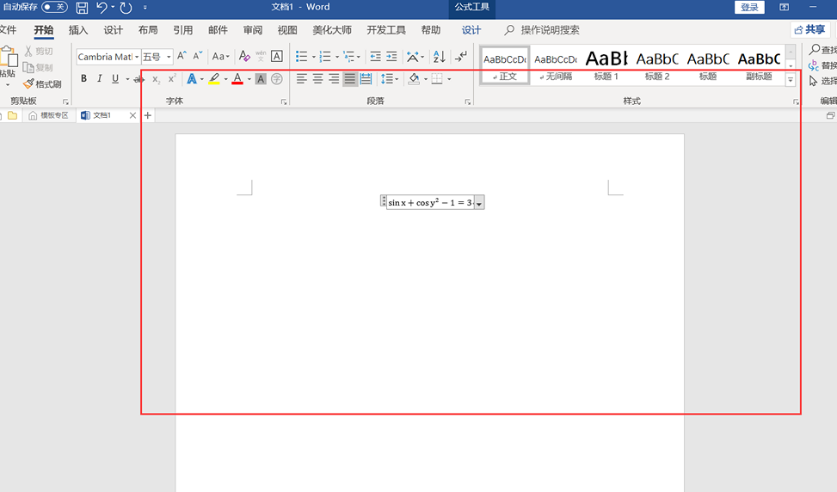Click the align left icon

point(302,79)
